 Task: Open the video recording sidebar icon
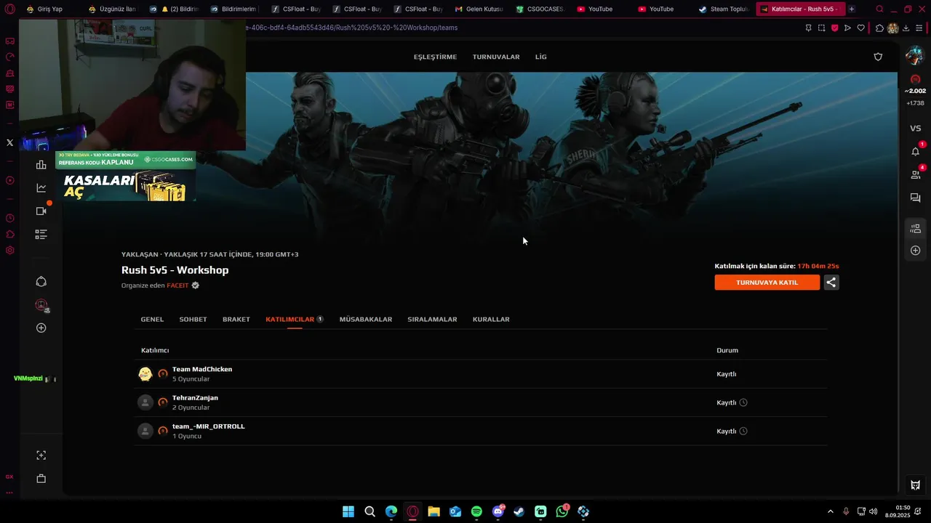pyautogui.click(x=41, y=211)
